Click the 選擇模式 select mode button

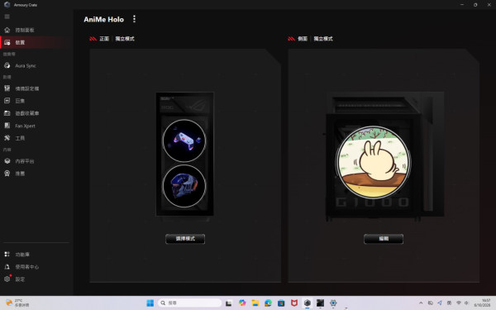185,239
